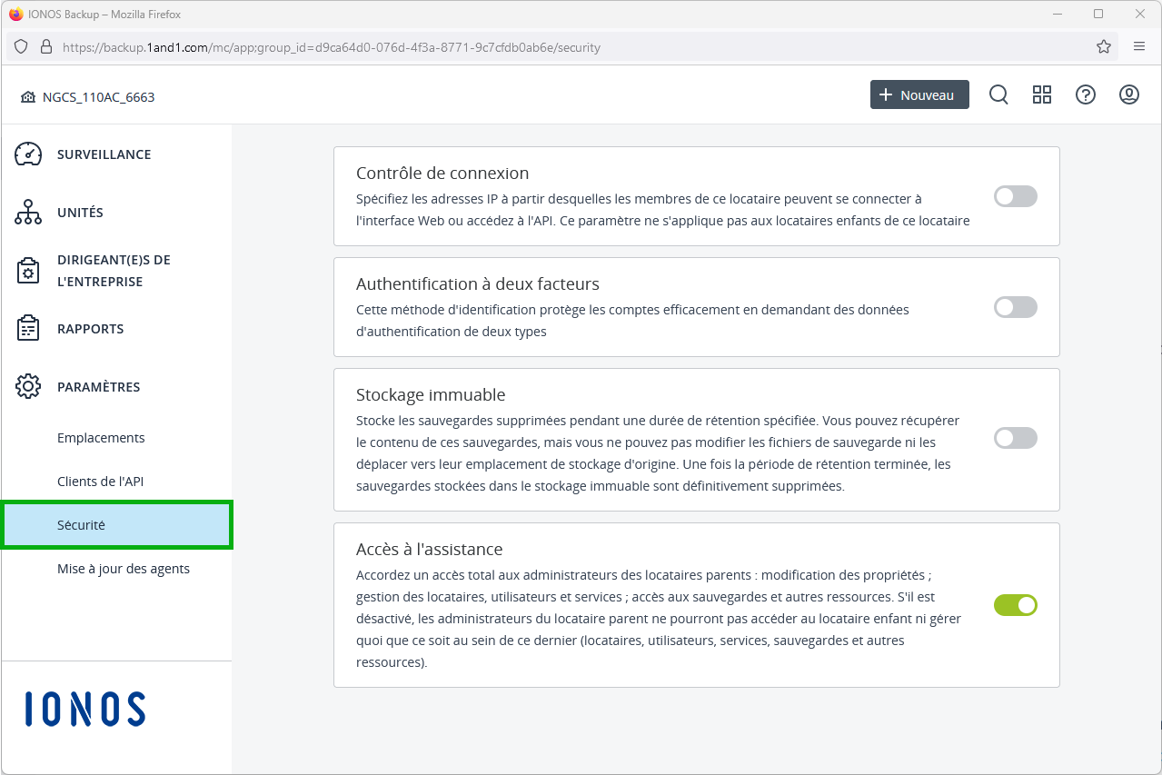Click the Accès à l'assistance heading
1162x775 pixels.
coord(430,550)
